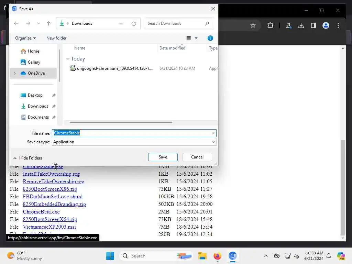
Task: Change view layout icon
Action: click(189, 38)
